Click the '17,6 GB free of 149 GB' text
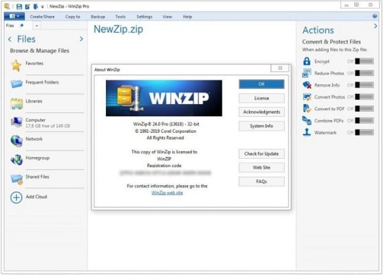Viewport: 383px width, 275px height. pos(48,126)
